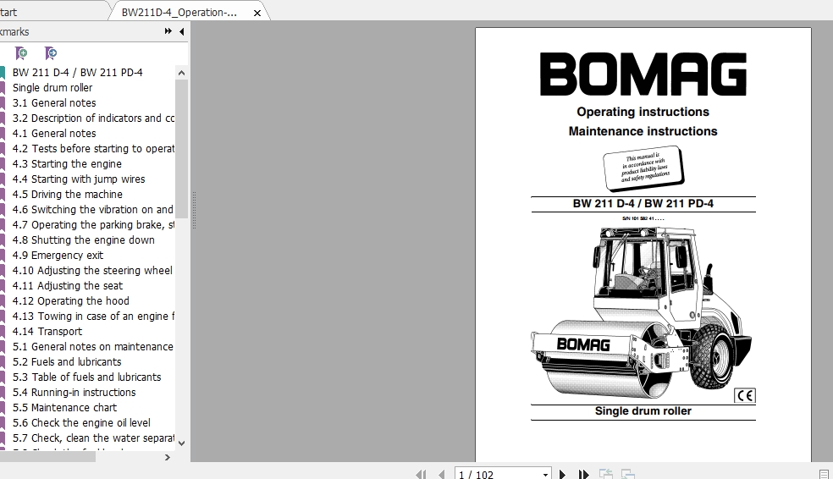Click the previous view icon
Screen dimensions: 833x479
[x=605, y=474]
